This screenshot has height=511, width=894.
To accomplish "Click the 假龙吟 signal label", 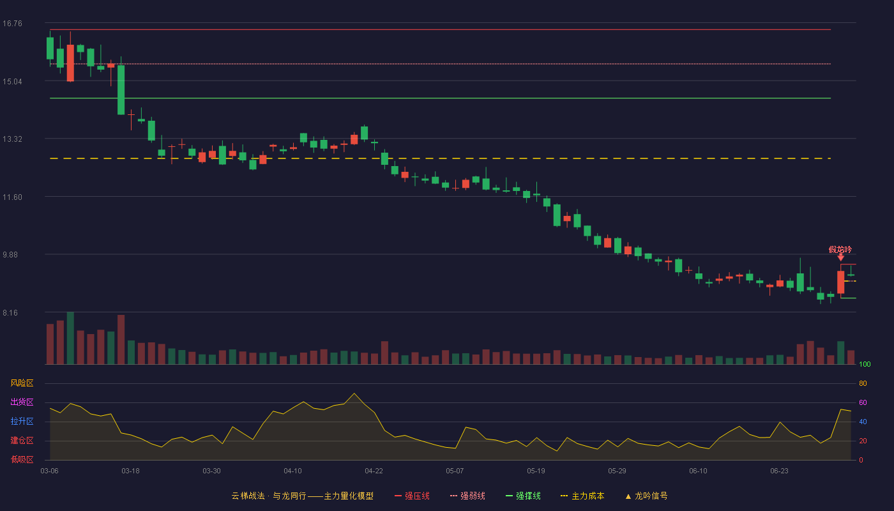I will (x=840, y=250).
